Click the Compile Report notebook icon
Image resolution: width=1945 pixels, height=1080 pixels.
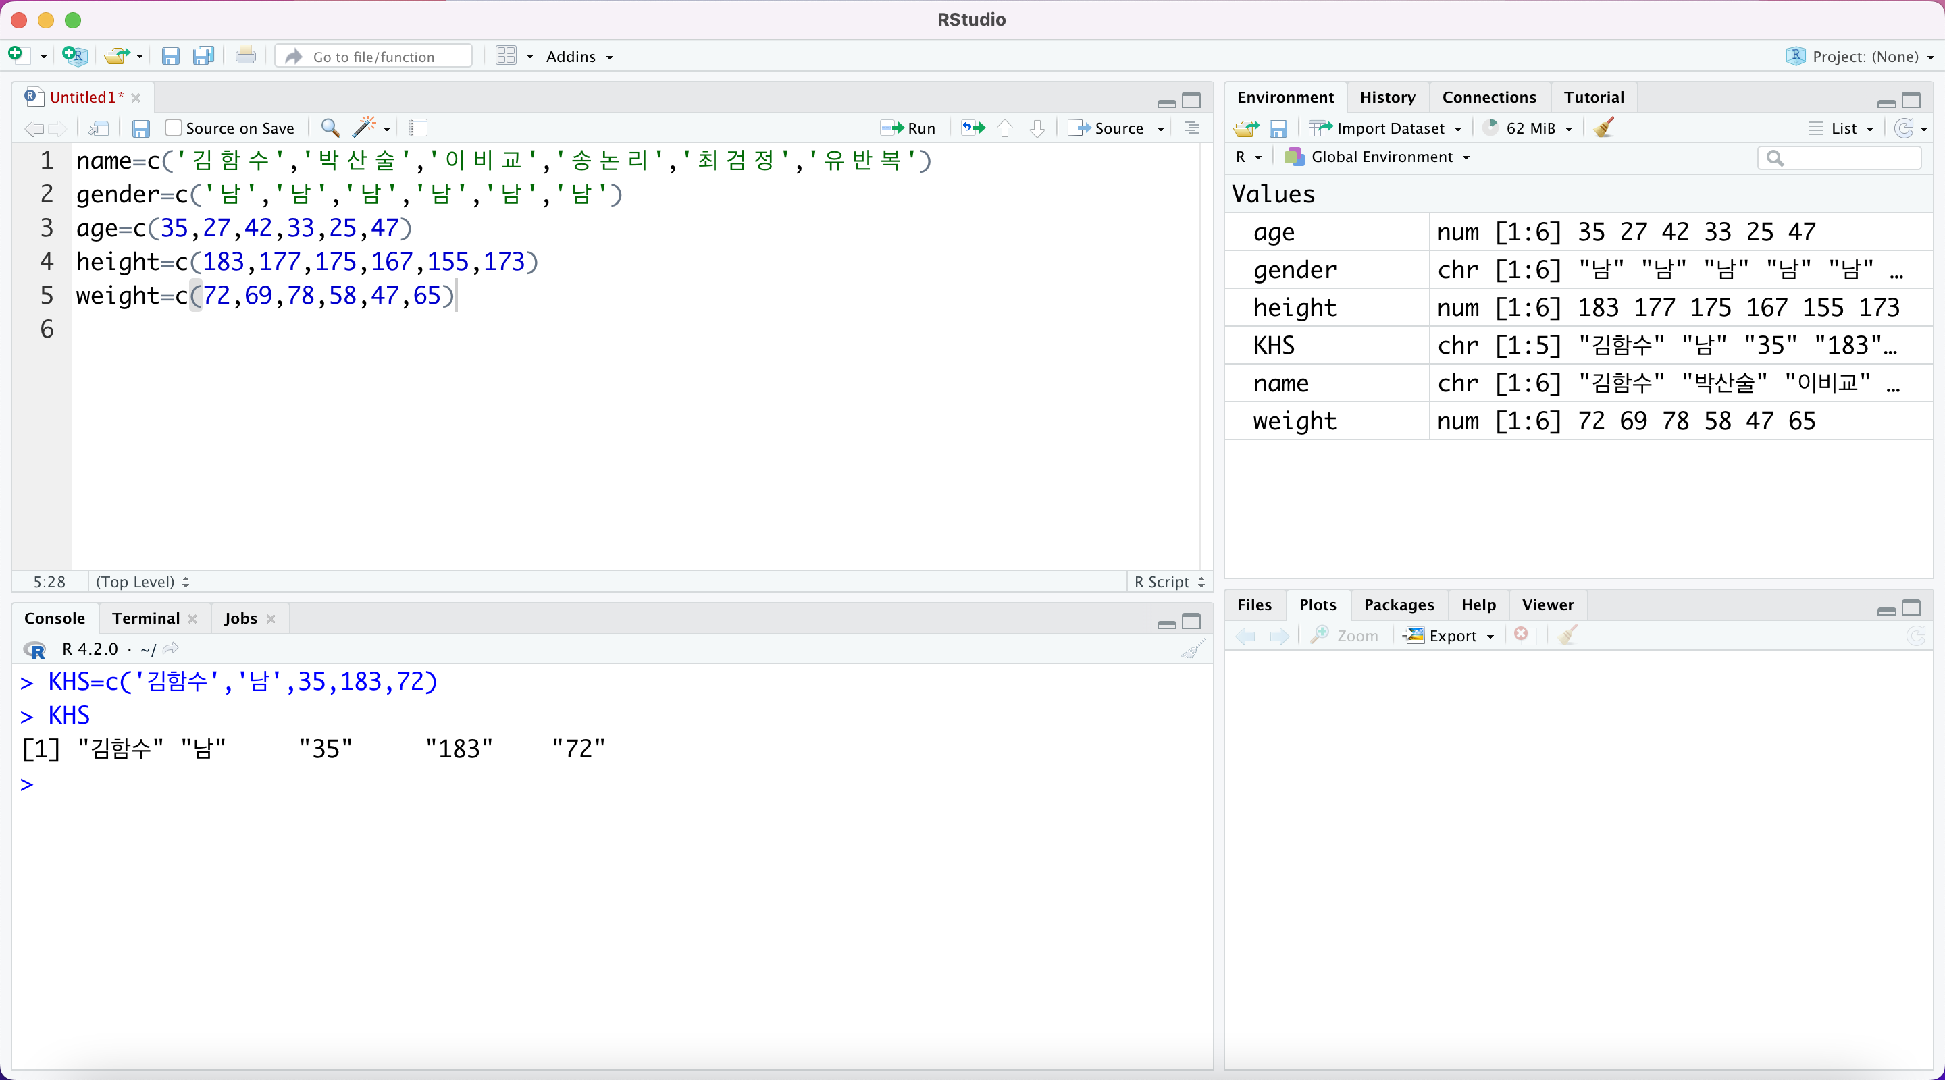coord(418,128)
